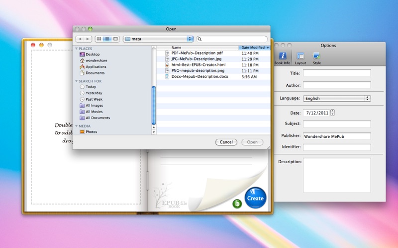Click the Forward navigation arrow in Open dialog
The width and height of the screenshot is (398, 248).
(88, 39)
